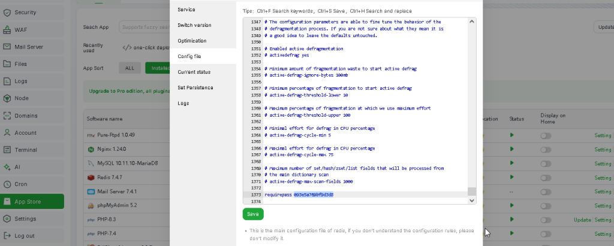
Task: Save the Redis config file
Action: [253, 214]
